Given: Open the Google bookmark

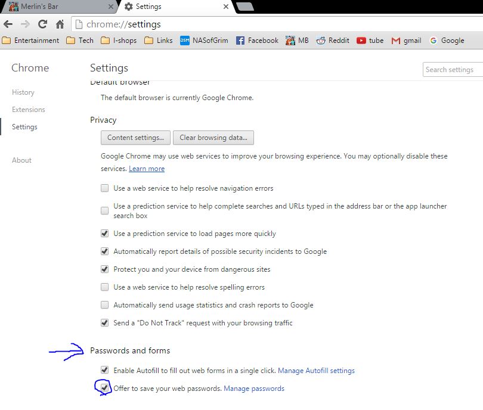Looking at the screenshot, I should click(x=447, y=41).
